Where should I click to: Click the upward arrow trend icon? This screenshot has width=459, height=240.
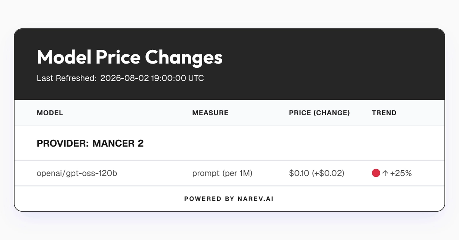pos(385,173)
